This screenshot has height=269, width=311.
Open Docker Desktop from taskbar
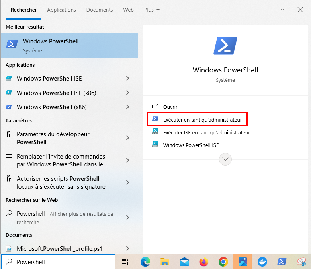click(262, 262)
